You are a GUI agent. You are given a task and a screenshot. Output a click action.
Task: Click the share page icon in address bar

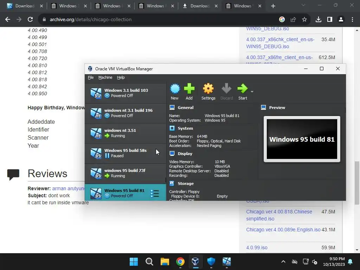tap(293, 20)
